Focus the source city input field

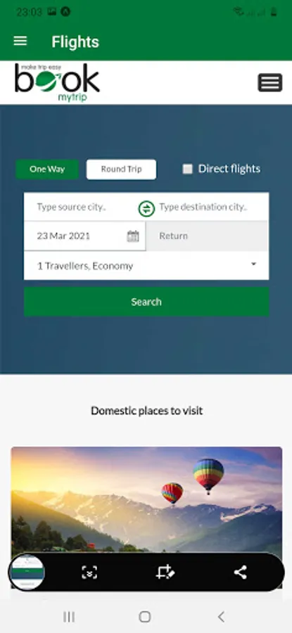(x=81, y=207)
